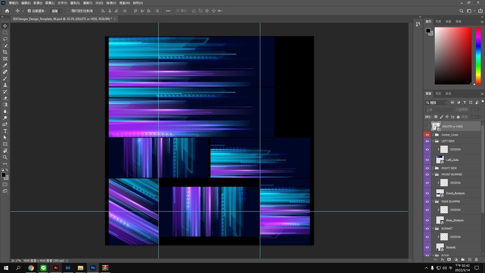Select the Pen tool

5,125
